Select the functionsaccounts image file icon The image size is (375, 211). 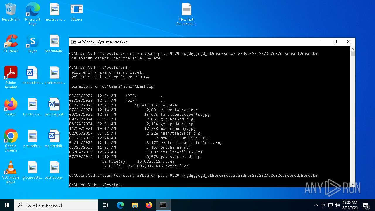pyautogui.click(x=33, y=107)
